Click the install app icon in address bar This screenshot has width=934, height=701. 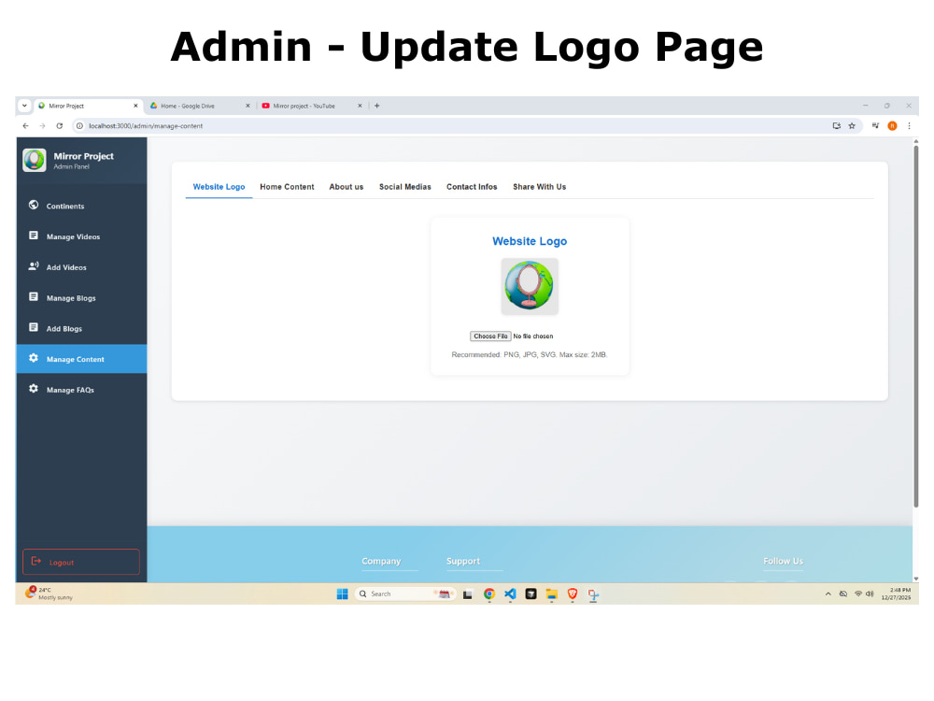coord(837,126)
